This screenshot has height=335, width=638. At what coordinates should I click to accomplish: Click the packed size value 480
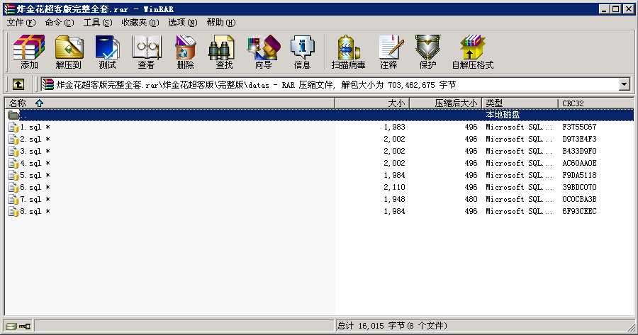(471, 199)
